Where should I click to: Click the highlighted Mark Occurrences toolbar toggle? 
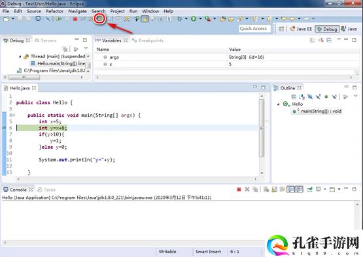(145, 19)
